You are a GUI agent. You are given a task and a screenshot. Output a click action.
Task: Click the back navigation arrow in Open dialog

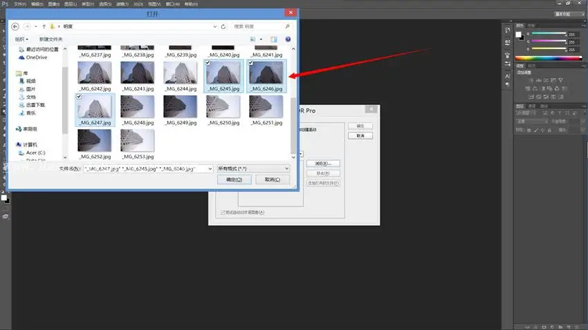(x=15, y=26)
